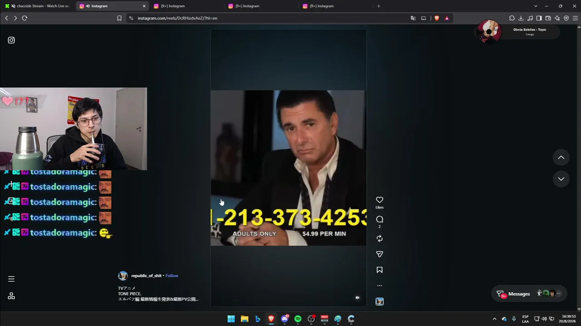
Task: Translate this page from the address bar
Action: tap(413, 18)
